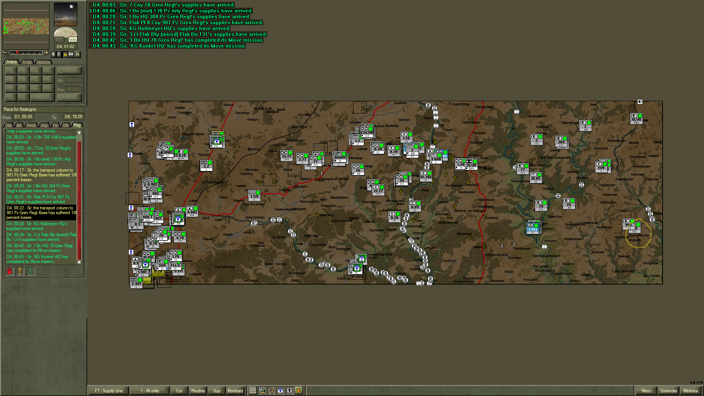Open the OB tab

coord(65,125)
